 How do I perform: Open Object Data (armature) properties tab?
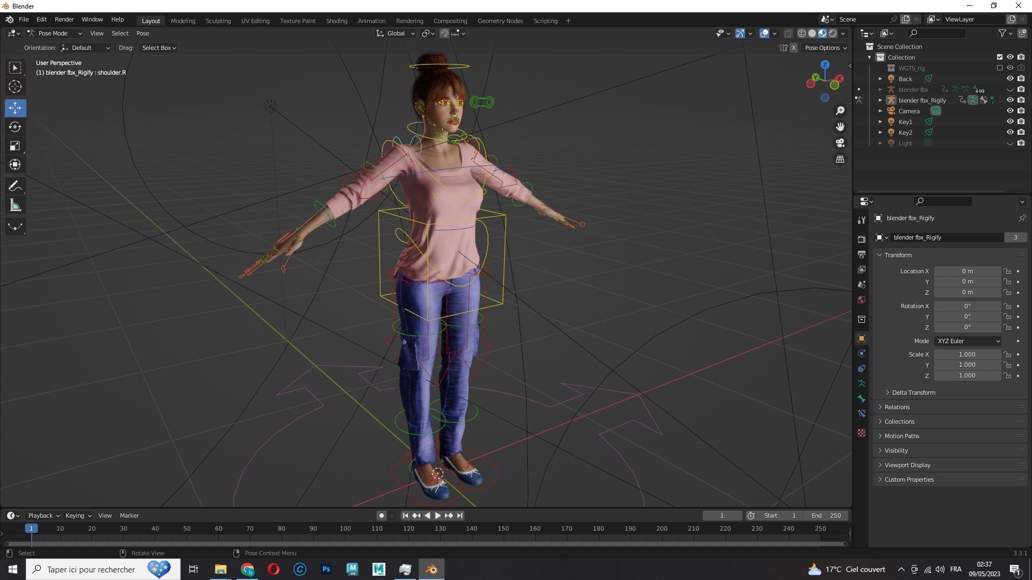click(862, 383)
